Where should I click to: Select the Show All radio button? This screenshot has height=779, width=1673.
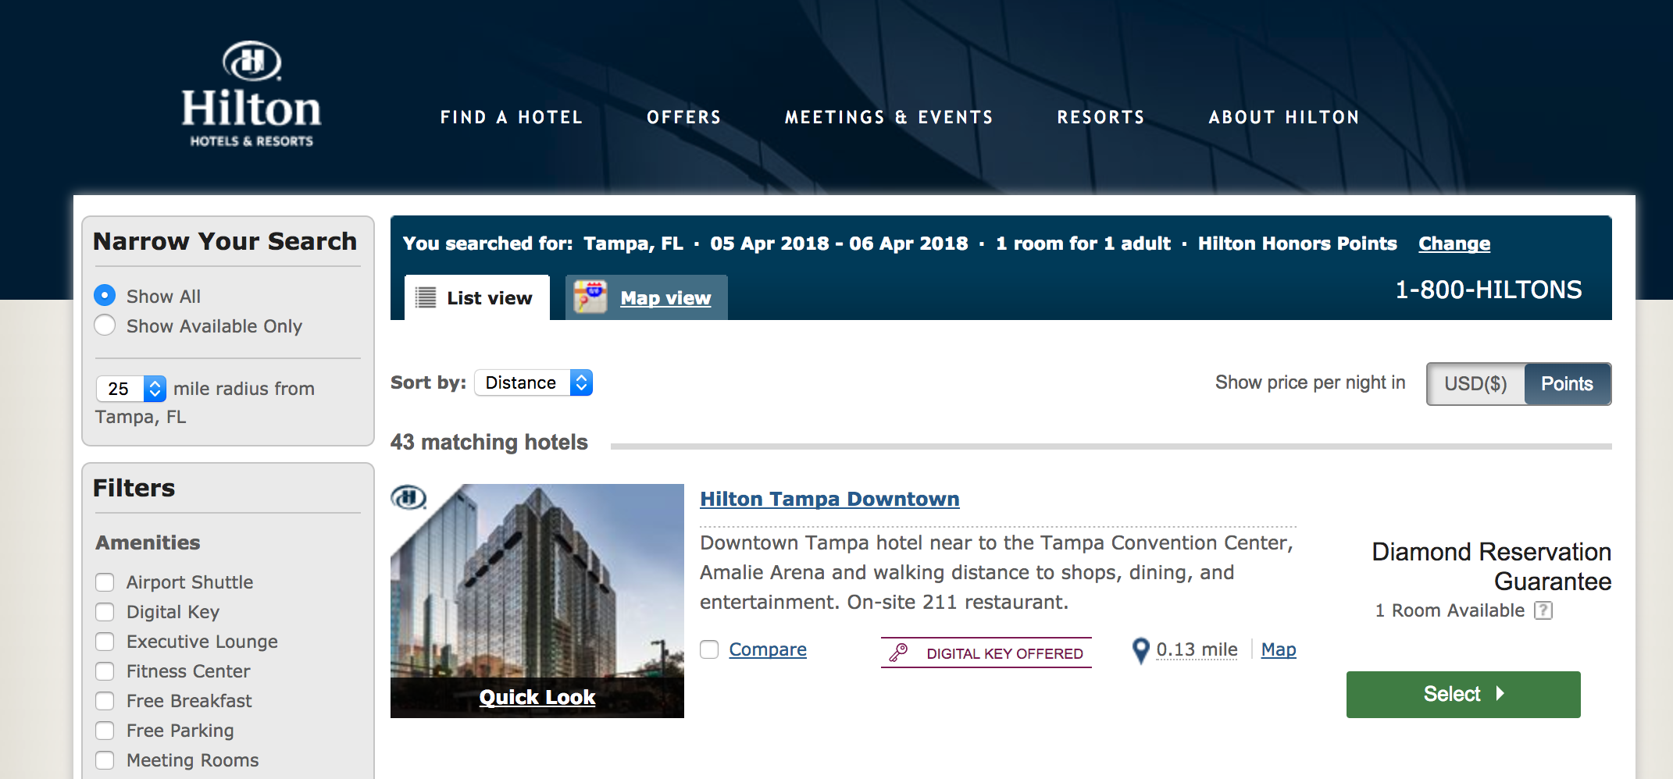click(x=105, y=296)
